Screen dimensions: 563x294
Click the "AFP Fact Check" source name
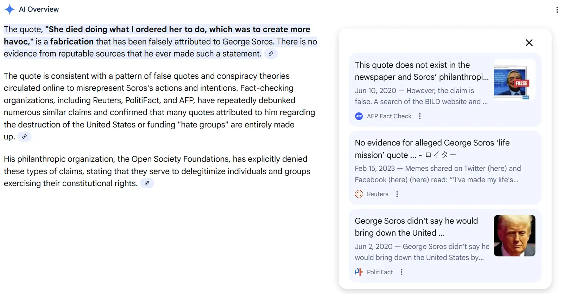(389, 116)
